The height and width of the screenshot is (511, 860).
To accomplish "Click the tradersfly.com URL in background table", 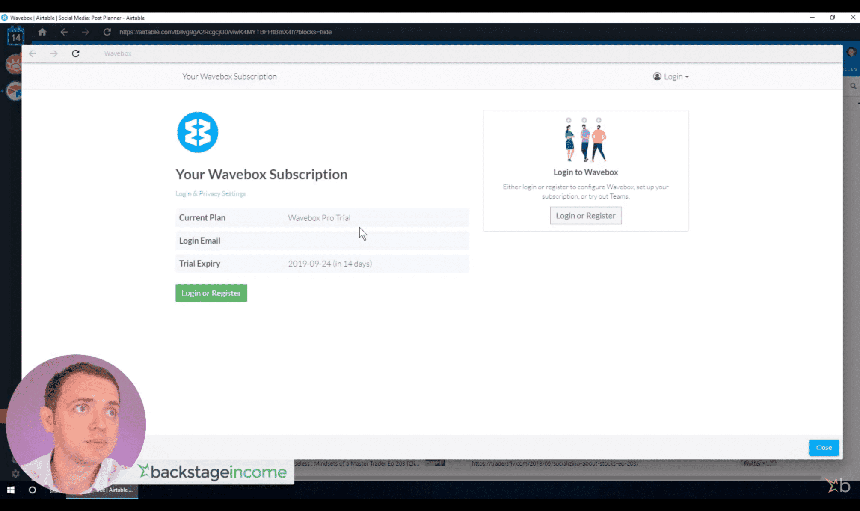I will (555, 463).
